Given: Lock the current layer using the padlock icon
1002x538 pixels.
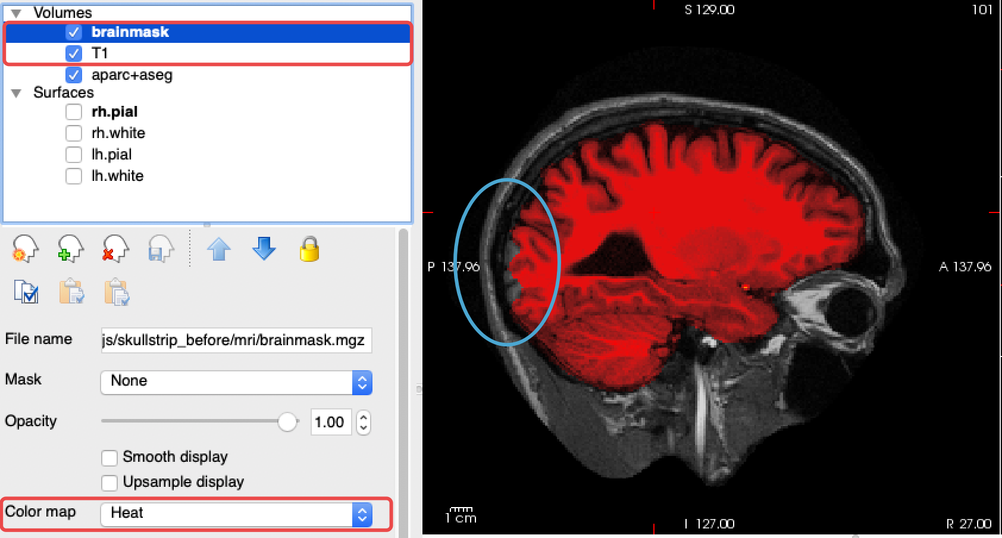Looking at the screenshot, I should pos(309,250).
